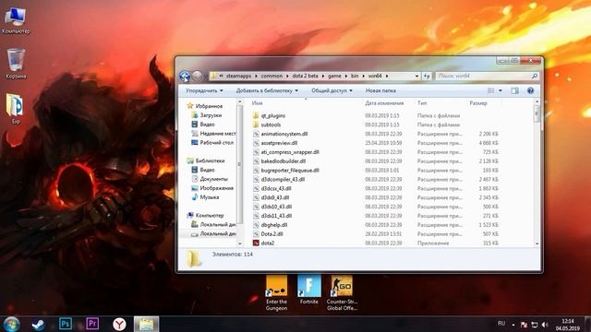Sort by the Тип column header
The height and width of the screenshot is (332, 591).
pyautogui.click(x=422, y=103)
